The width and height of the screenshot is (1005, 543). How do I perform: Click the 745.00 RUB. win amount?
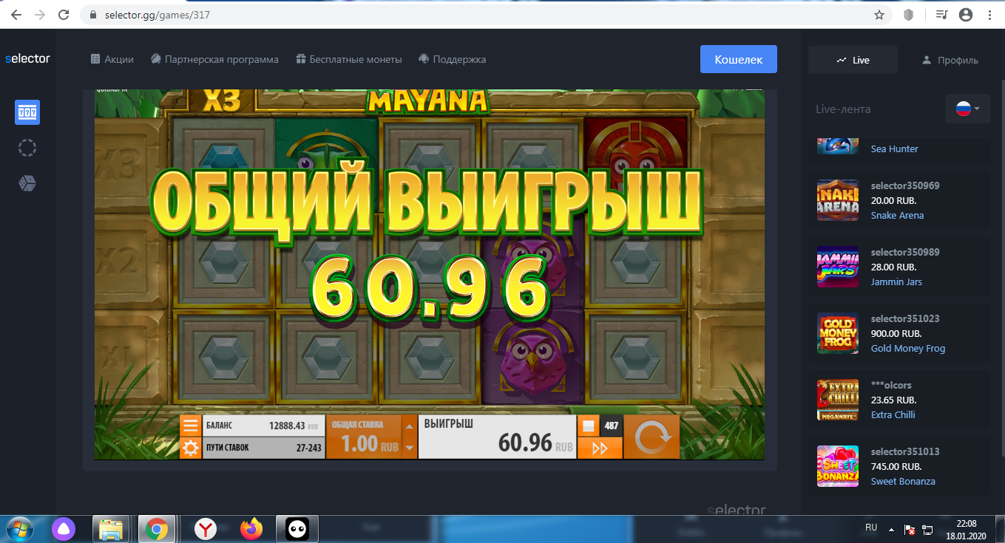896,466
